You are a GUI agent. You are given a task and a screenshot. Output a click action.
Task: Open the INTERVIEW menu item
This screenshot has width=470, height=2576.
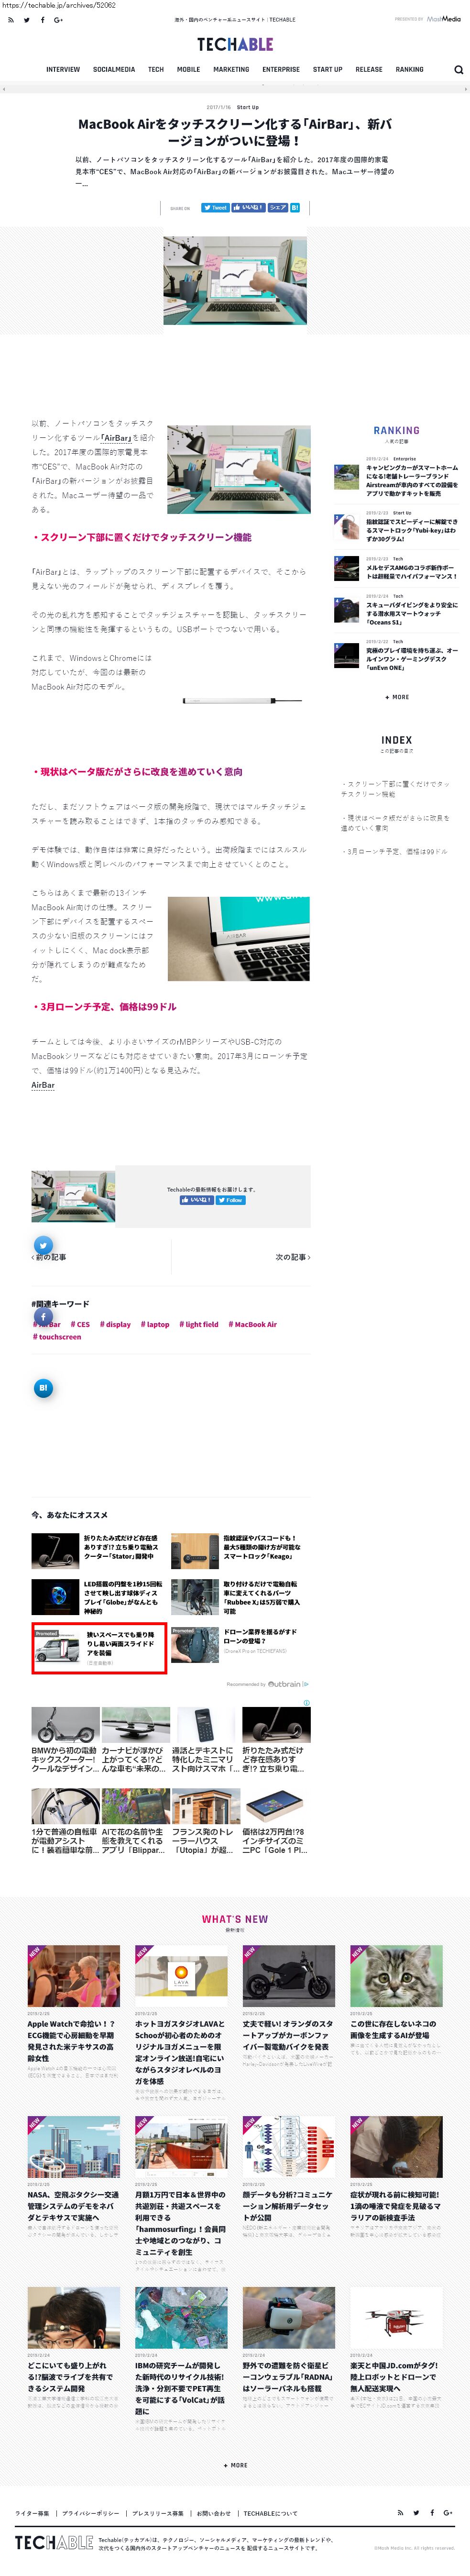click(63, 70)
